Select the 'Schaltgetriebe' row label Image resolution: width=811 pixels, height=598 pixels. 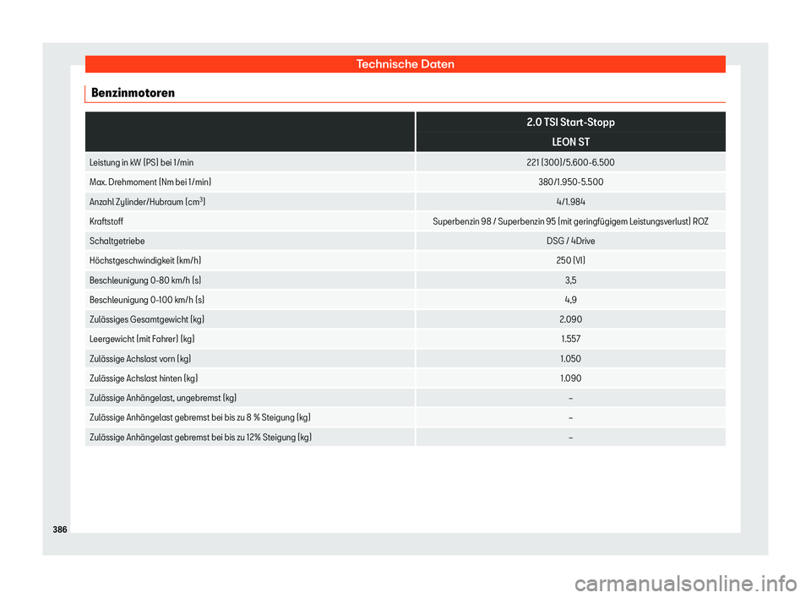[x=117, y=241]
